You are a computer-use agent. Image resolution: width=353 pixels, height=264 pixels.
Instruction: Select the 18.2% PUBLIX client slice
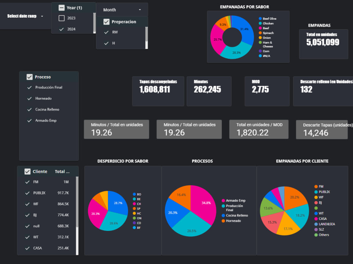pyautogui.click(x=300, y=215)
